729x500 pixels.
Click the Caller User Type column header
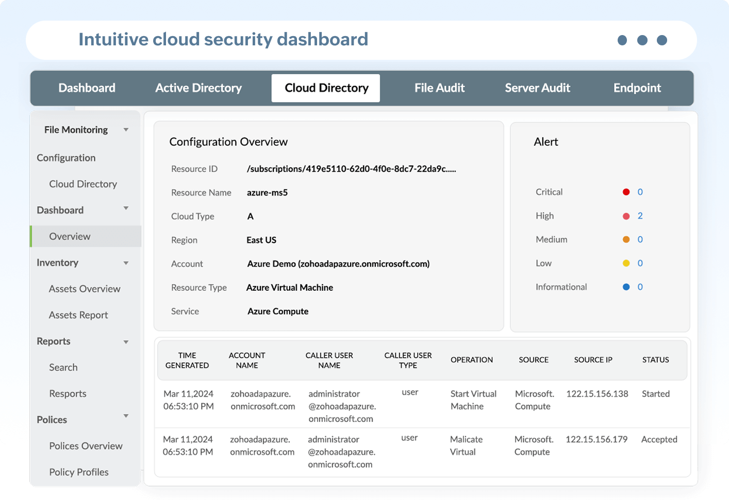(408, 360)
